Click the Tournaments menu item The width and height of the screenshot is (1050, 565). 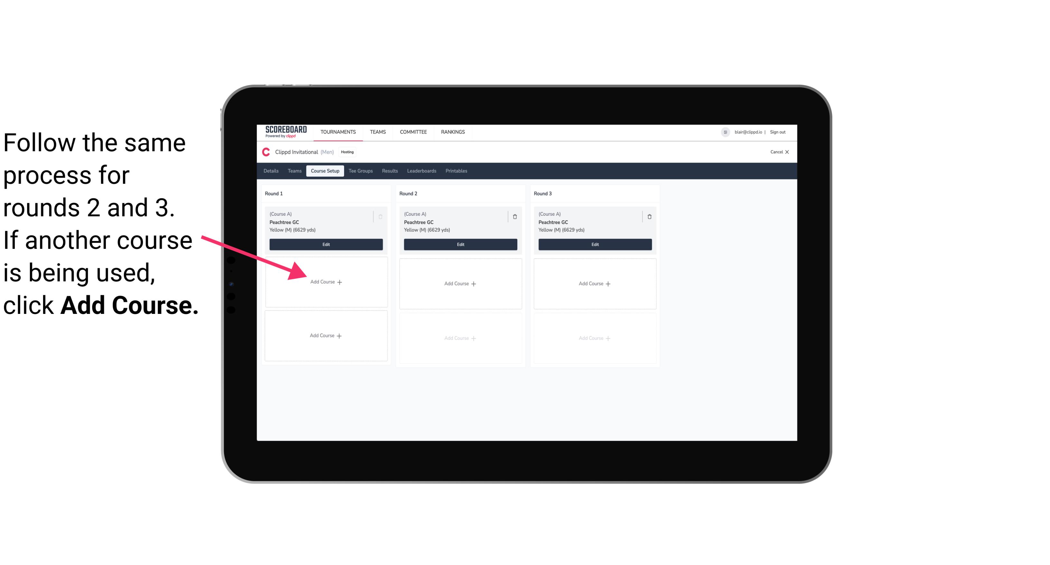339,131
